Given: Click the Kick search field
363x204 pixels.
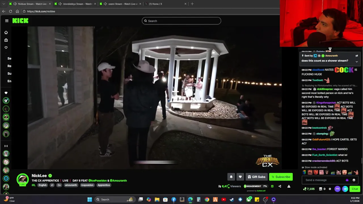Looking at the screenshot, I should click(x=181, y=21).
